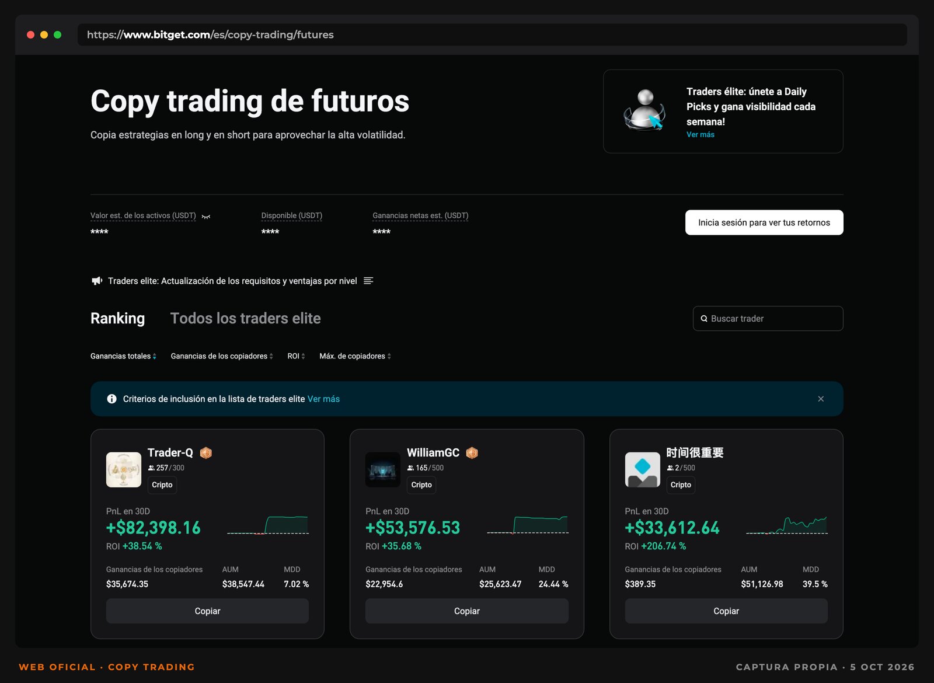Focus the Buscar trader search field
Image resolution: width=934 pixels, height=683 pixels.
coord(768,319)
